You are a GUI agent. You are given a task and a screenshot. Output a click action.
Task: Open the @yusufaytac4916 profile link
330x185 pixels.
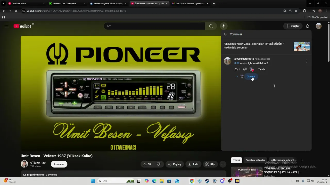point(244,59)
